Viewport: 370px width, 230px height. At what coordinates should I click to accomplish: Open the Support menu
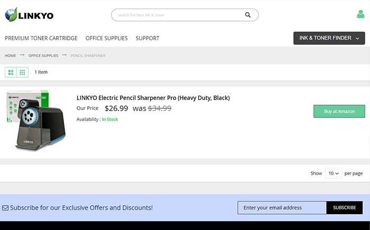pyautogui.click(x=147, y=38)
